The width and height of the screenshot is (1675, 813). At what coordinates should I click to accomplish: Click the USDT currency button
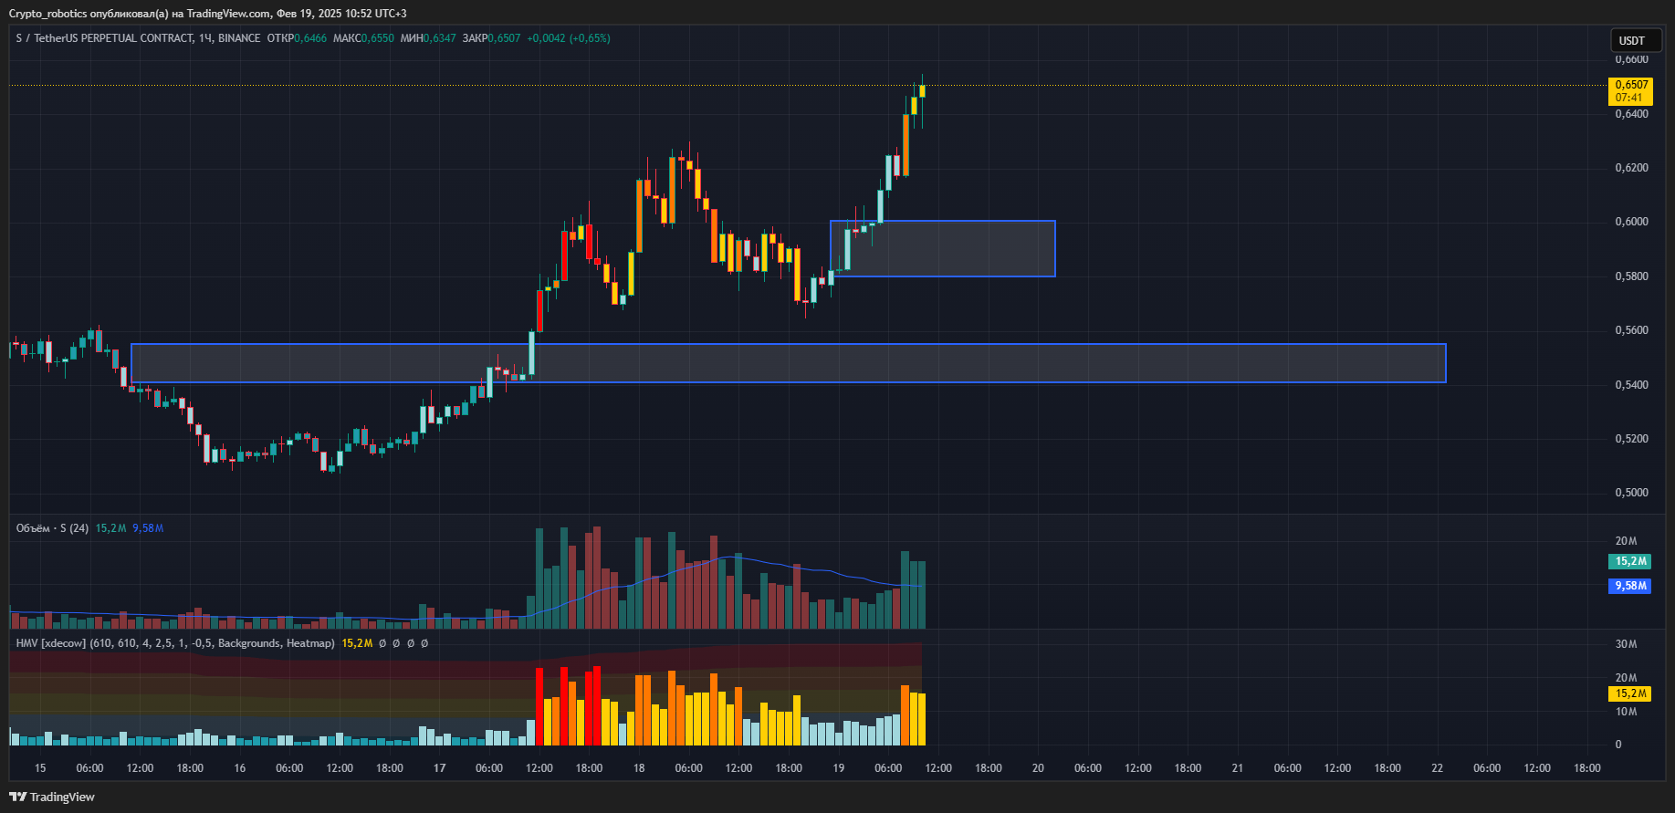[1636, 40]
